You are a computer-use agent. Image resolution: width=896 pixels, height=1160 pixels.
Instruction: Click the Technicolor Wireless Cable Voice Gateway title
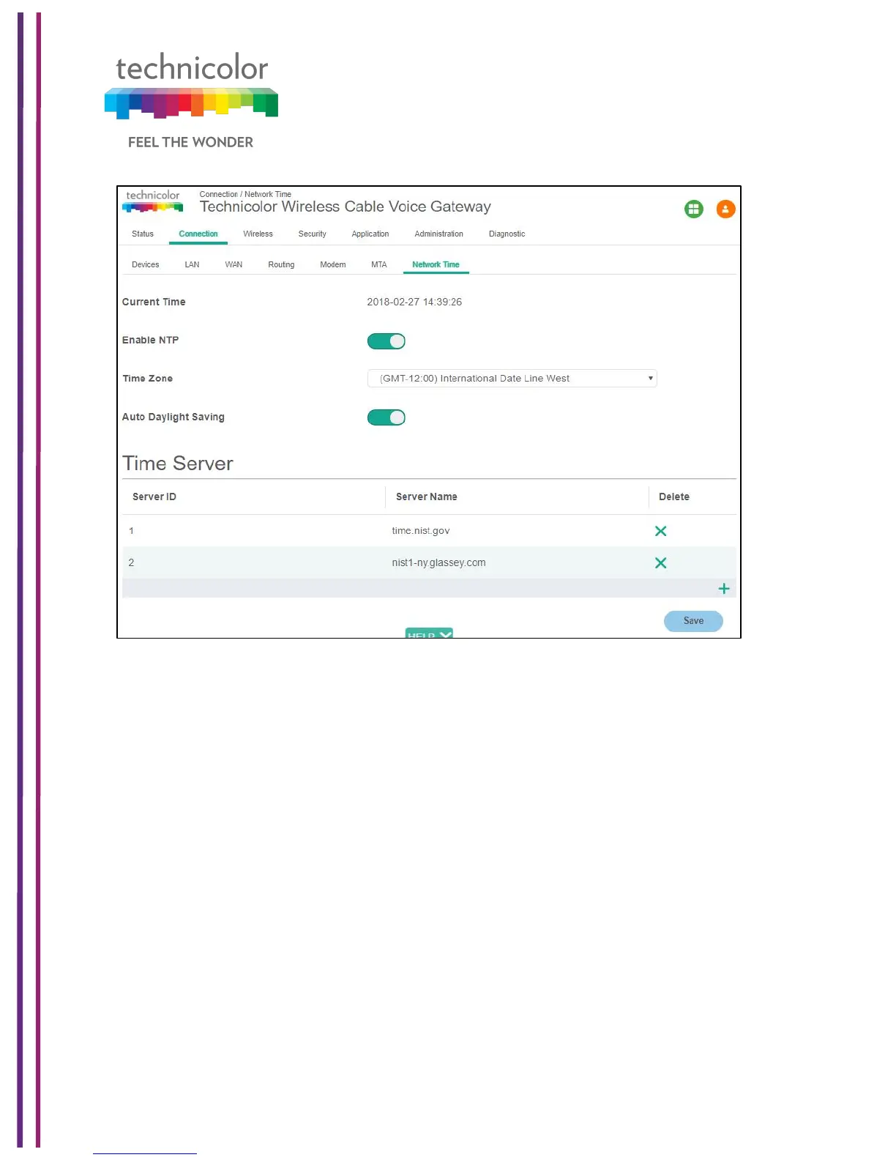pyautogui.click(x=345, y=207)
